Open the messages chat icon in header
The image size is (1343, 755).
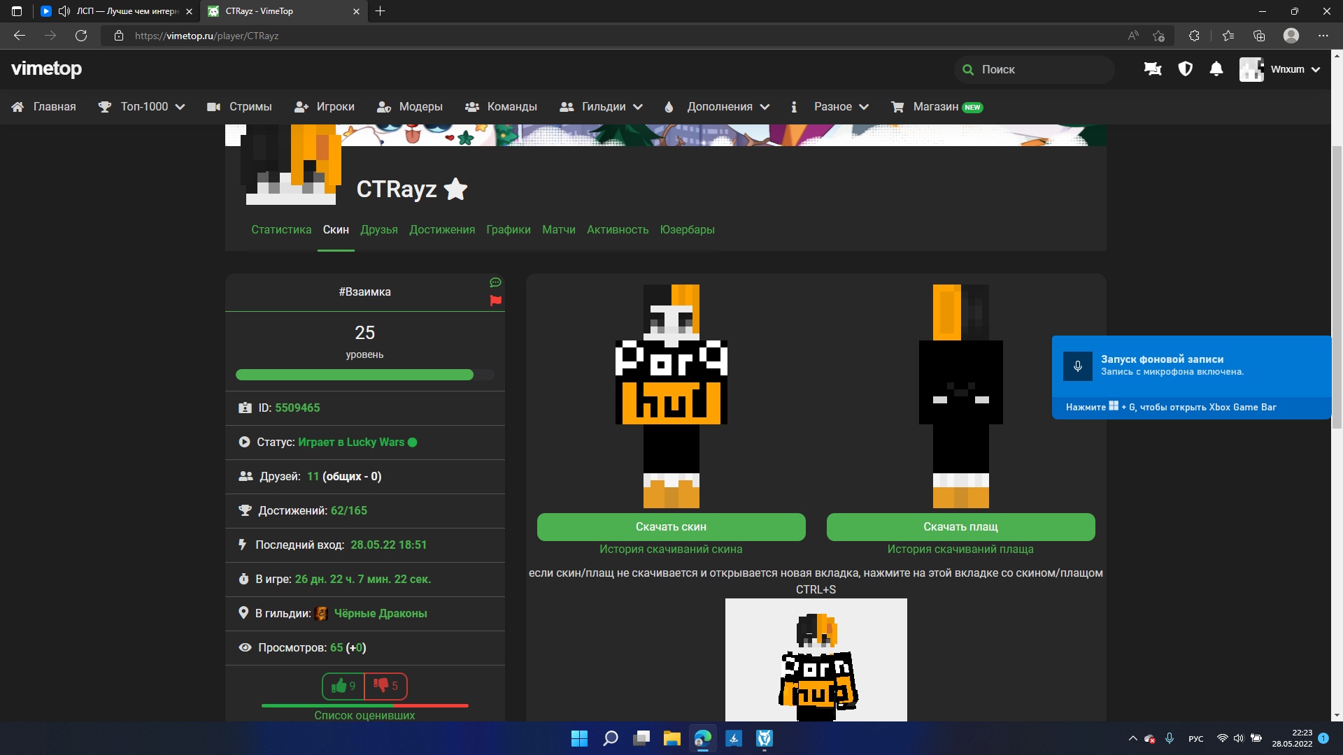point(1152,69)
